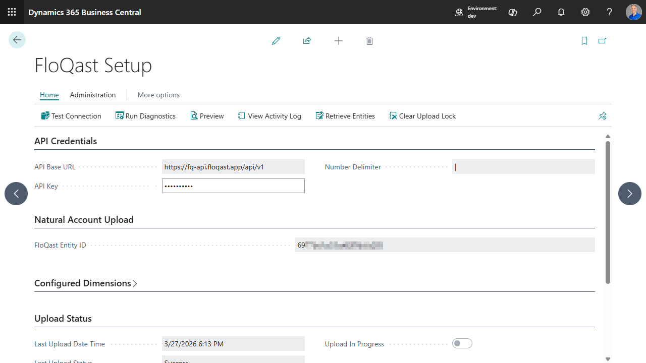The width and height of the screenshot is (646, 363).
Task: Click the FloQast Entity ID field
Action: 445,245
